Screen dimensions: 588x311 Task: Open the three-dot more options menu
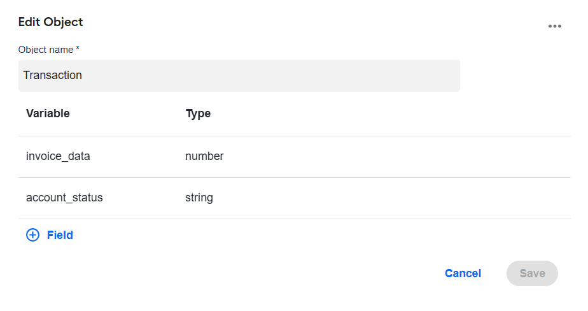point(555,26)
